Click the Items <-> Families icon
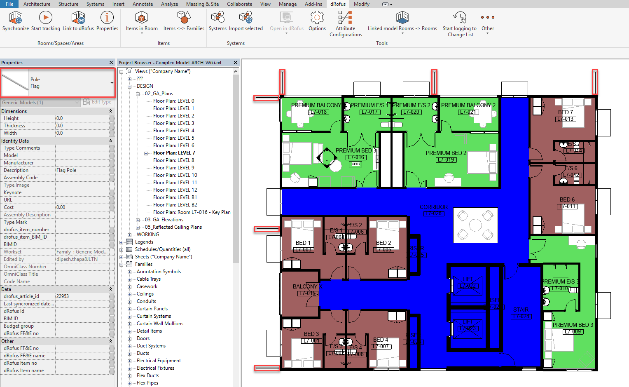This screenshot has height=387, width=629. pyautogui.click(x=183, y=18)
